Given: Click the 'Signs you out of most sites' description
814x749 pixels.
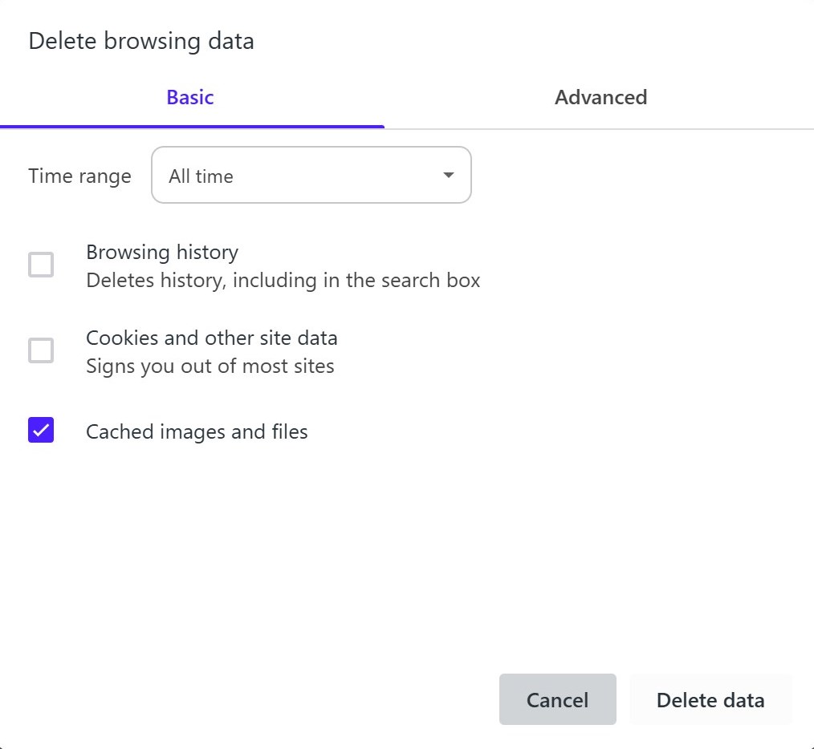Looking at the screenshot, I should coord(210,366).
